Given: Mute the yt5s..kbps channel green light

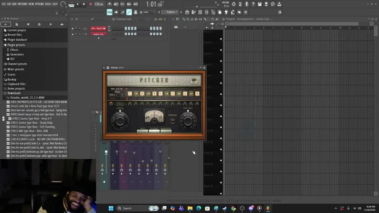Looking at the screenshot, I should coord(73,29).
